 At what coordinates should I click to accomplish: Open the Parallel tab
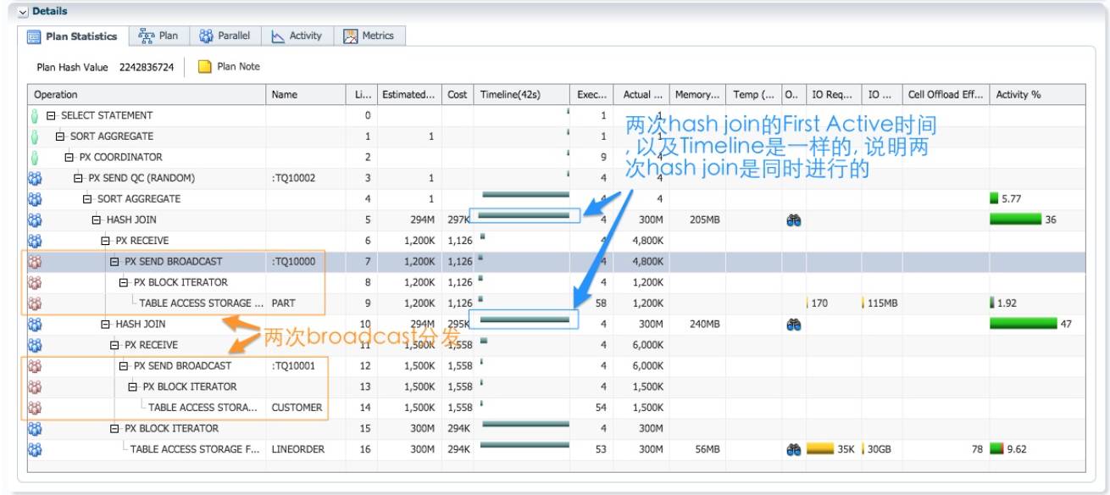coord(225,36)
